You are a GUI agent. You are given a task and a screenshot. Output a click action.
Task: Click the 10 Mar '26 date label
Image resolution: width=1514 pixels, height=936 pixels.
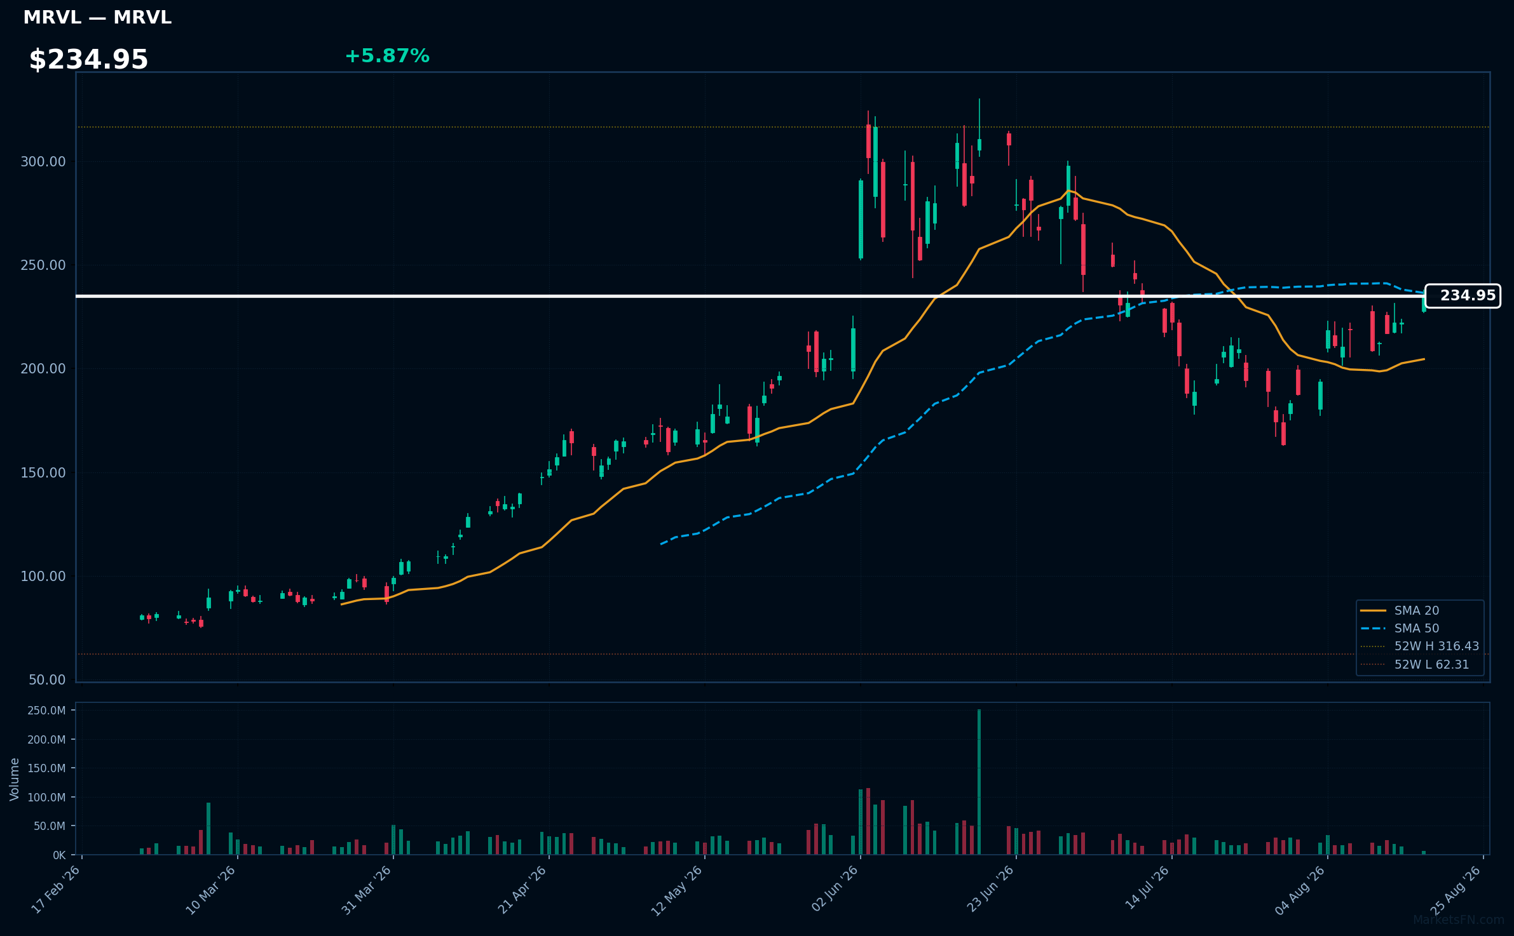211,890
